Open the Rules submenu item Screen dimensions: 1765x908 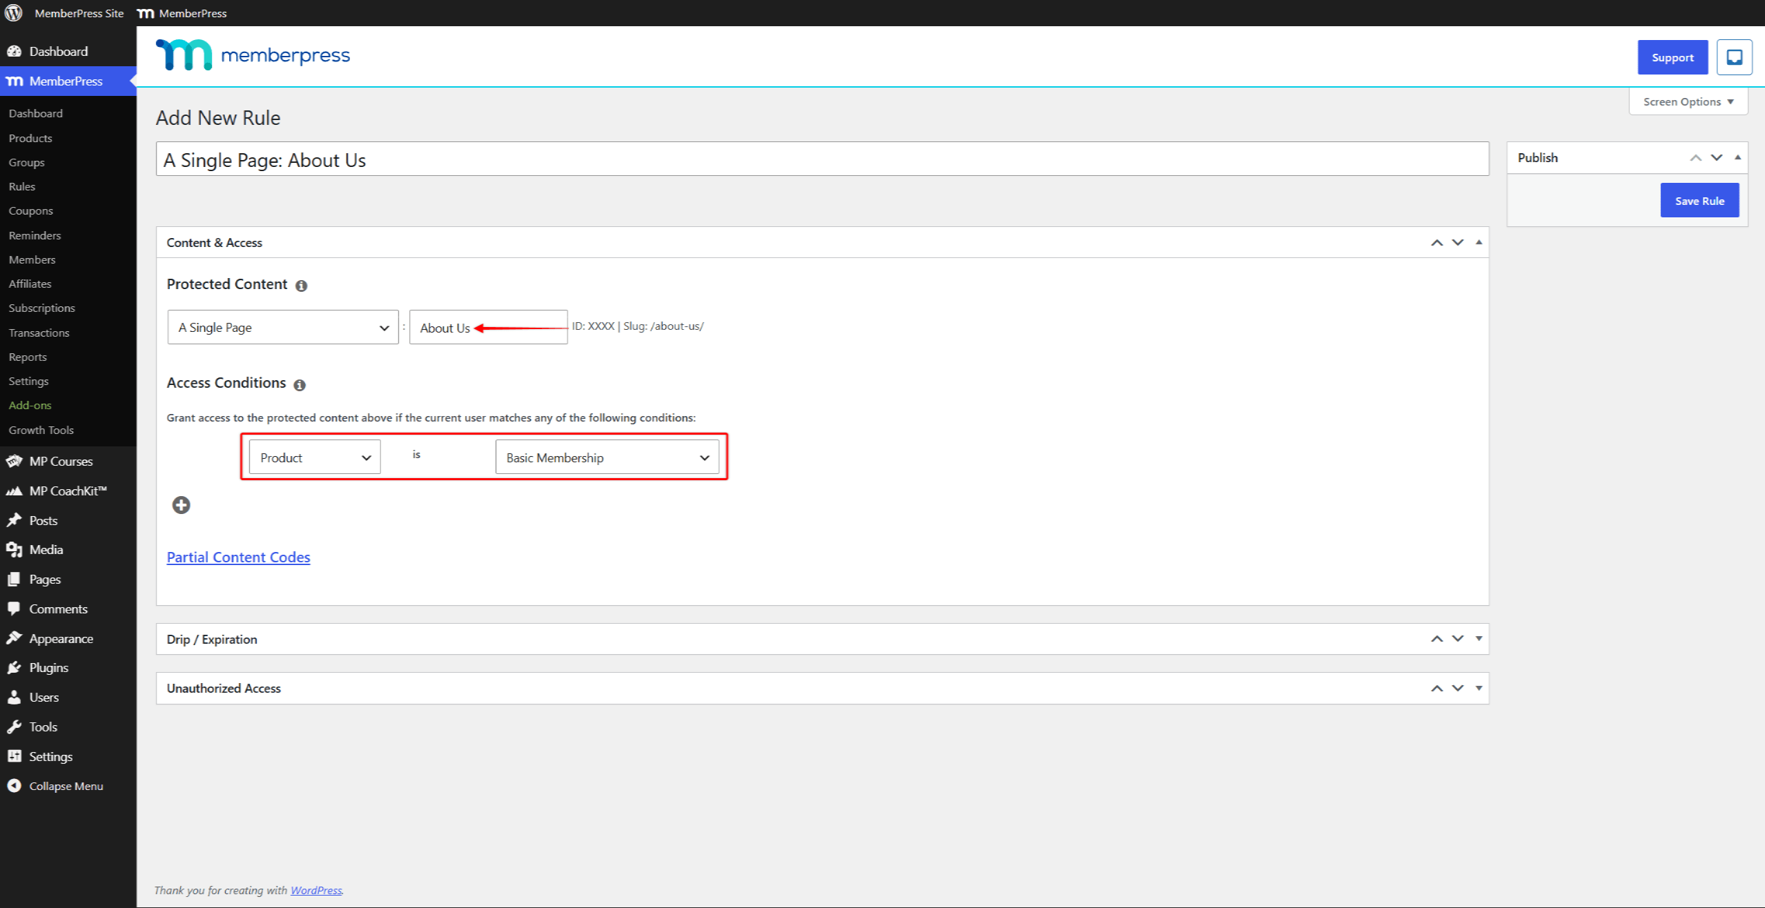[22, 186]
